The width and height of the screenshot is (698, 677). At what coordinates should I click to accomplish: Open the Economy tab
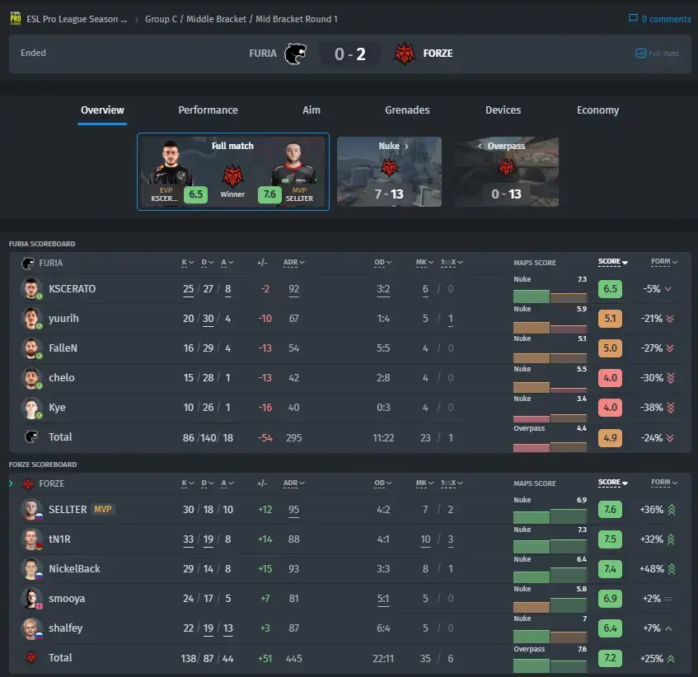coord(597,110)
